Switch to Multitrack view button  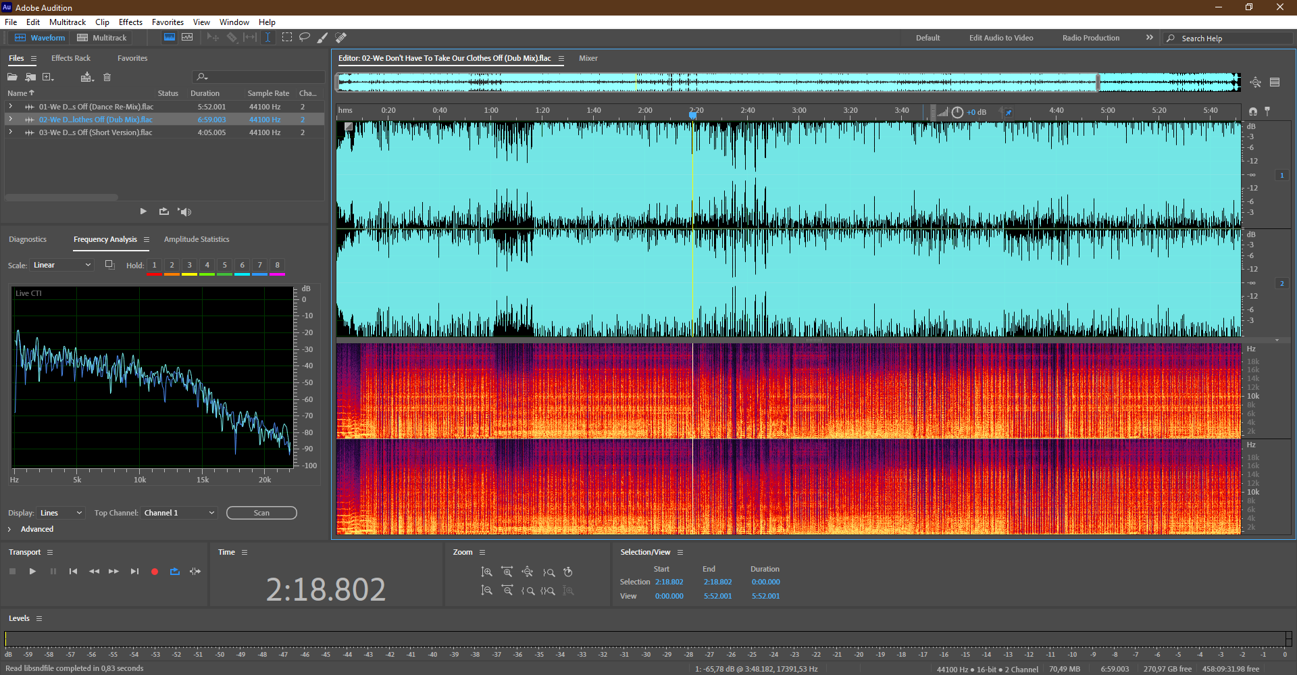(102, 38)
